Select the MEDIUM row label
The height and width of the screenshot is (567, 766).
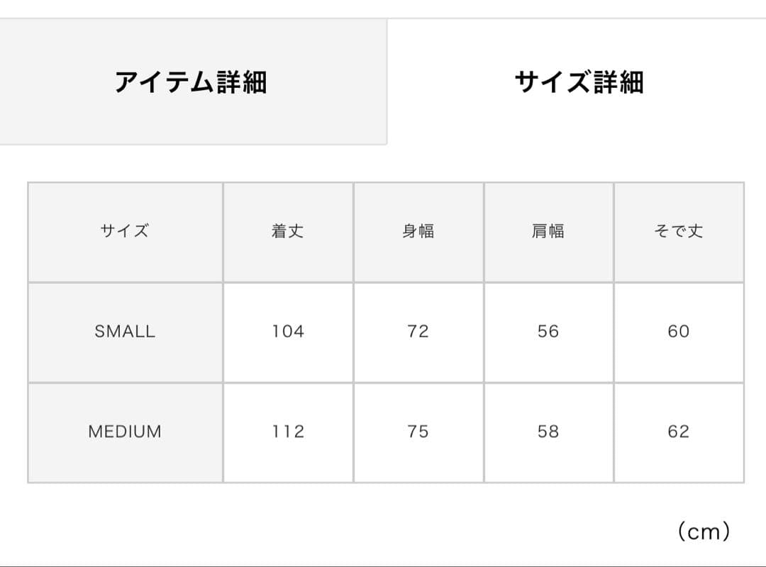125,431
